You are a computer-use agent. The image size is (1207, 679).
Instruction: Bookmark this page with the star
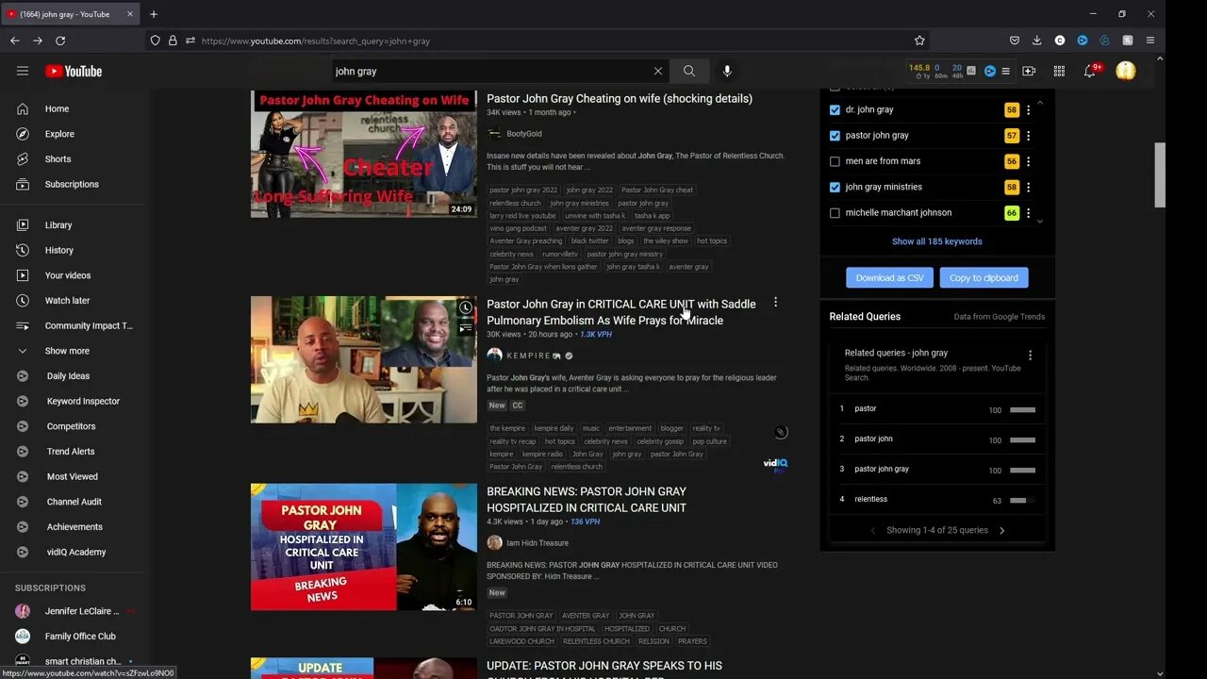[x=919, y=41]
